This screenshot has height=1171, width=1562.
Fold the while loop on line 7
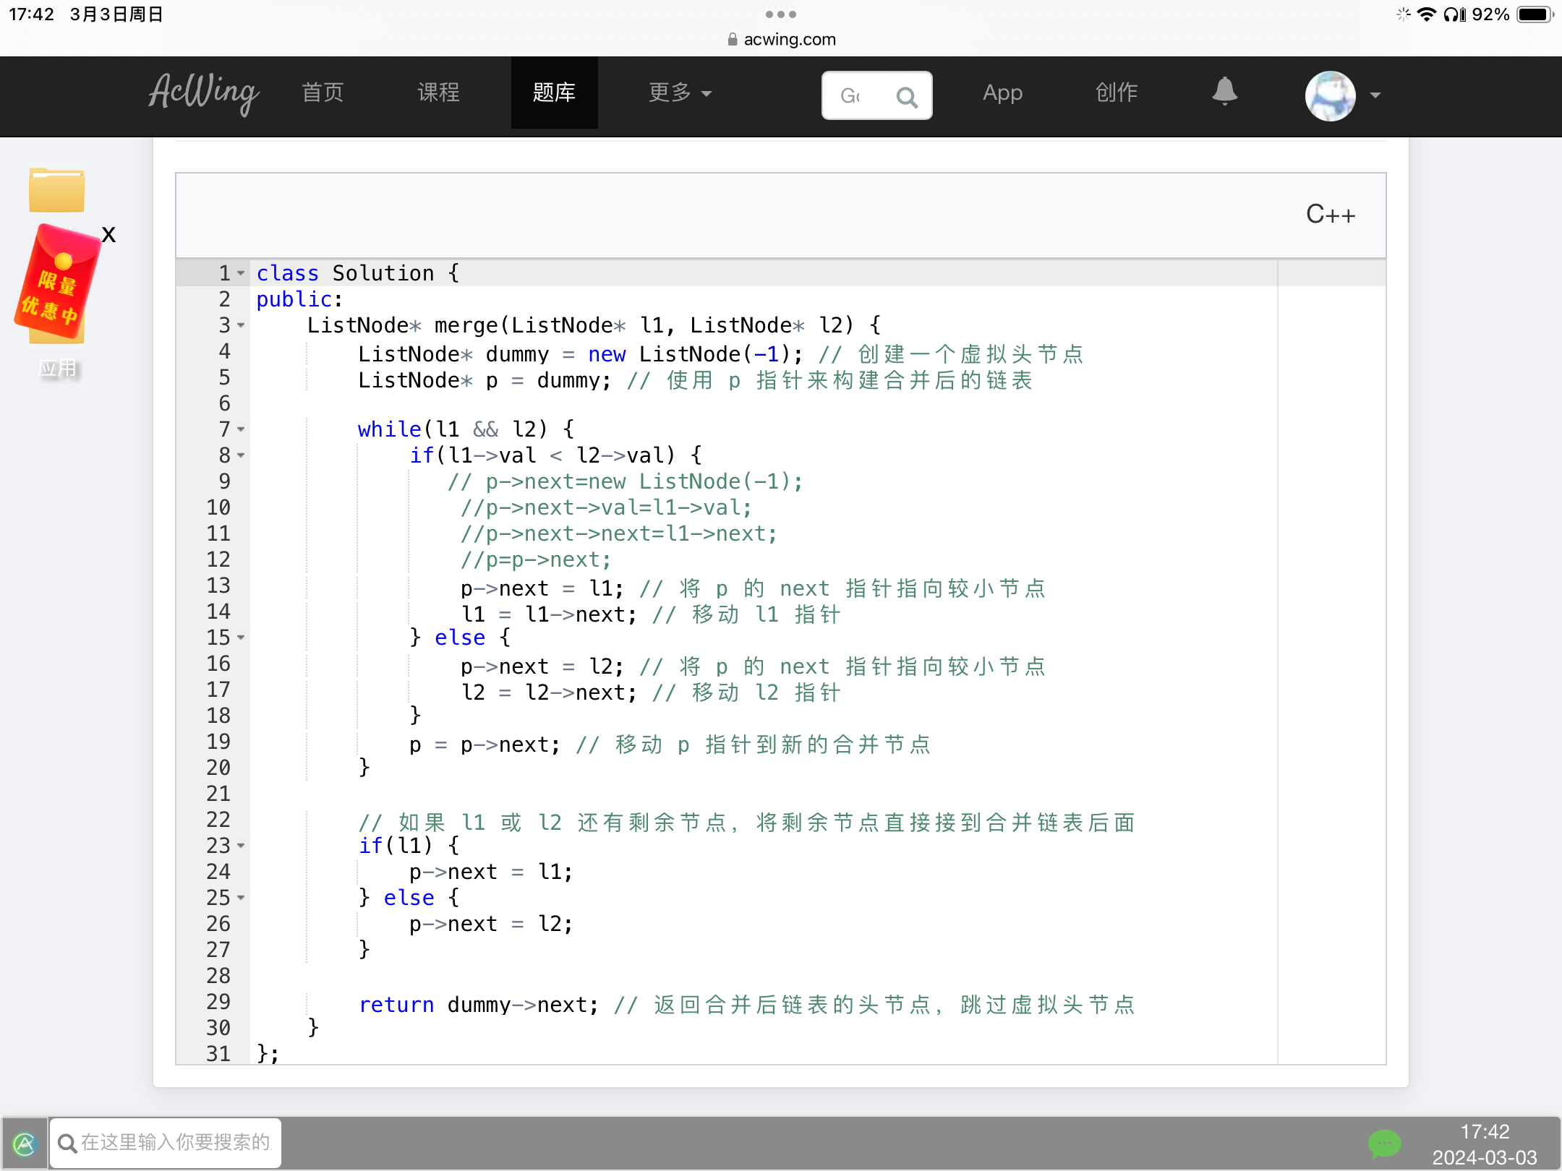point(241,429)
